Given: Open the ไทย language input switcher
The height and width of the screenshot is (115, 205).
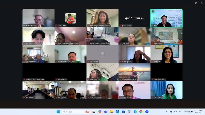Looking at the screenshot, I should pos(180,112).
